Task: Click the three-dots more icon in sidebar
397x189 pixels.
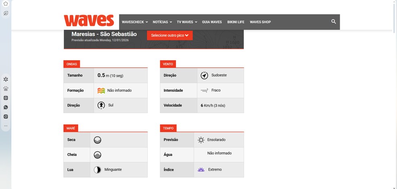Action: tap(6, 126)
